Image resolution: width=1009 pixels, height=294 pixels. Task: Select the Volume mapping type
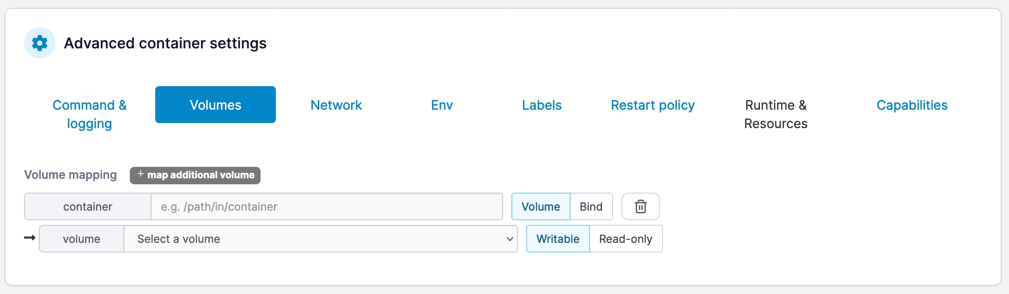[541, 206]
